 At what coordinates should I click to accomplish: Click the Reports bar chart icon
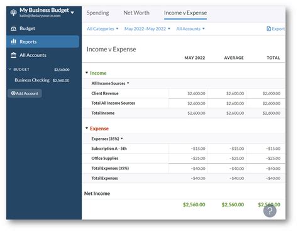pos(14,41)
